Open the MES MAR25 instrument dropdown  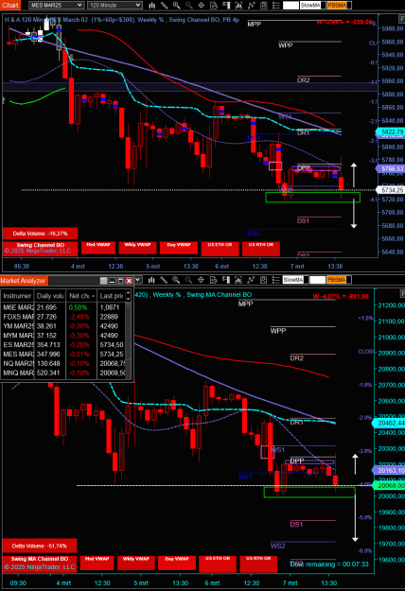56,6
